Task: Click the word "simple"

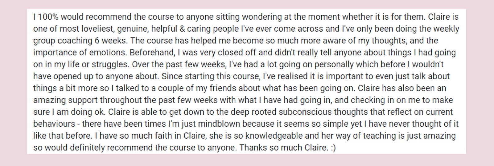Action: tap(337, 124)
